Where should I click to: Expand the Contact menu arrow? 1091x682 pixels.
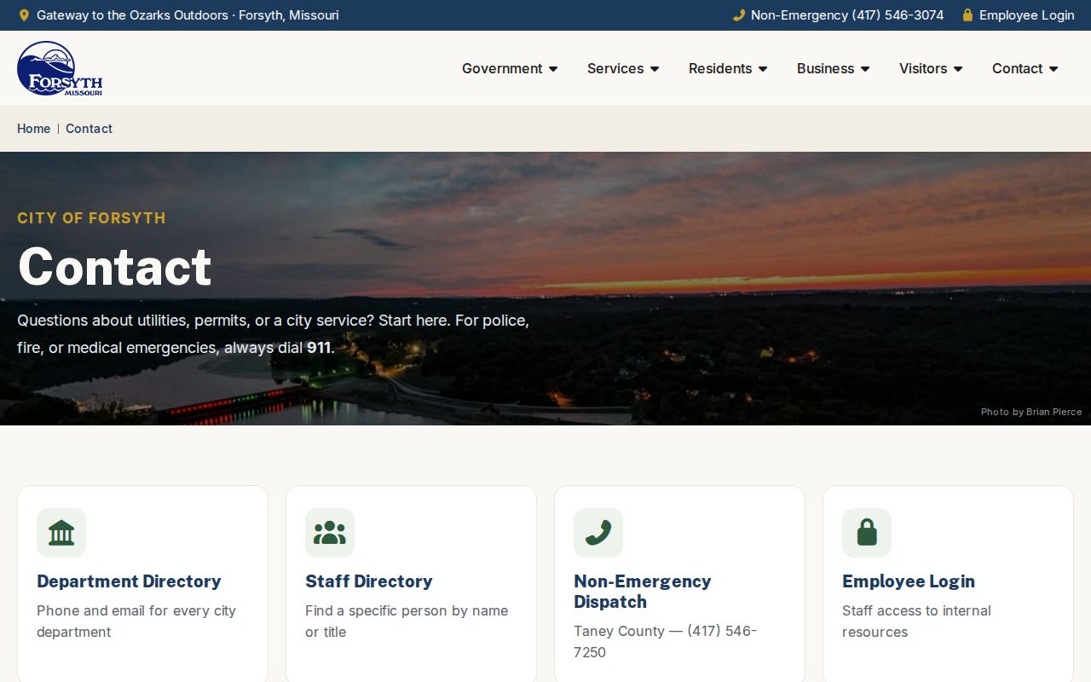click(x=1053, y=69)
